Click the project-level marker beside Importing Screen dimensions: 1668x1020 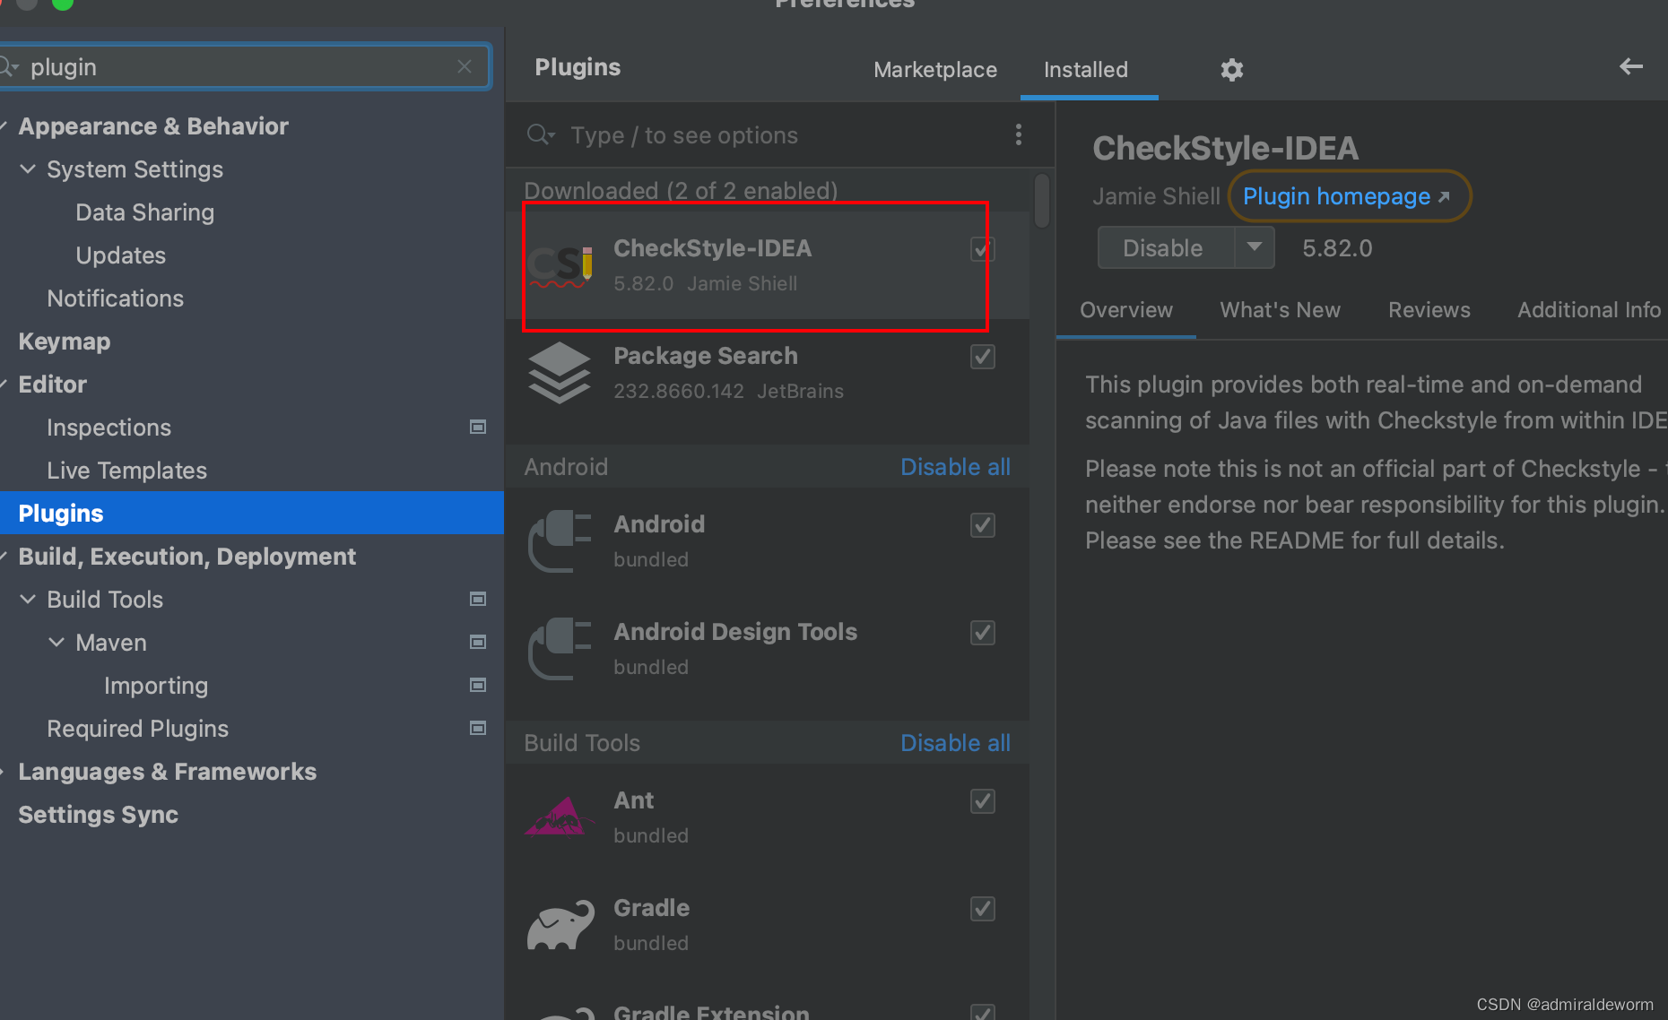coord(478,685)
